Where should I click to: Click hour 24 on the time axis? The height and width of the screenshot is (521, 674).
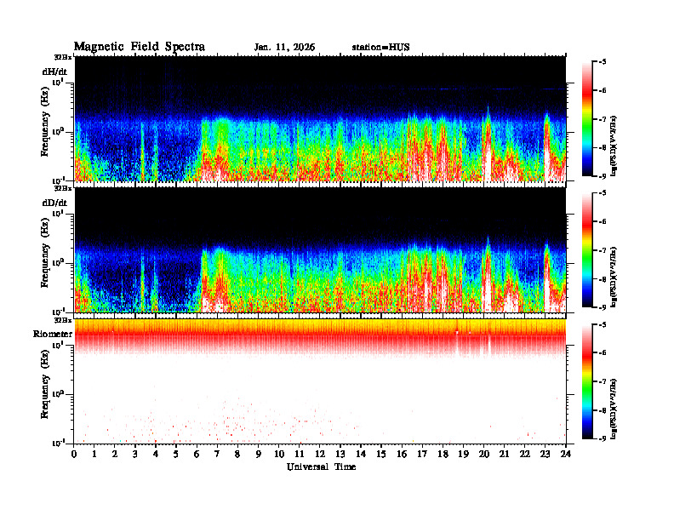coord(566,454)
